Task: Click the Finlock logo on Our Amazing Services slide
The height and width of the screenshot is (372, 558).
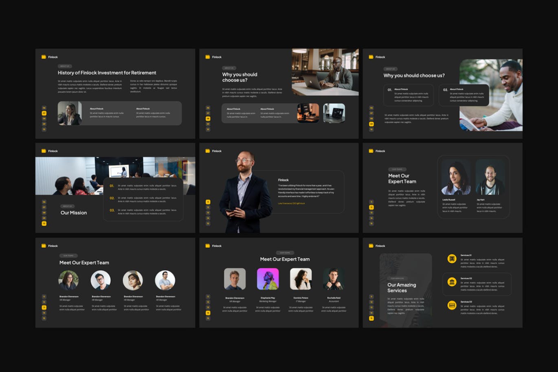Action: (x=377, y=246)
